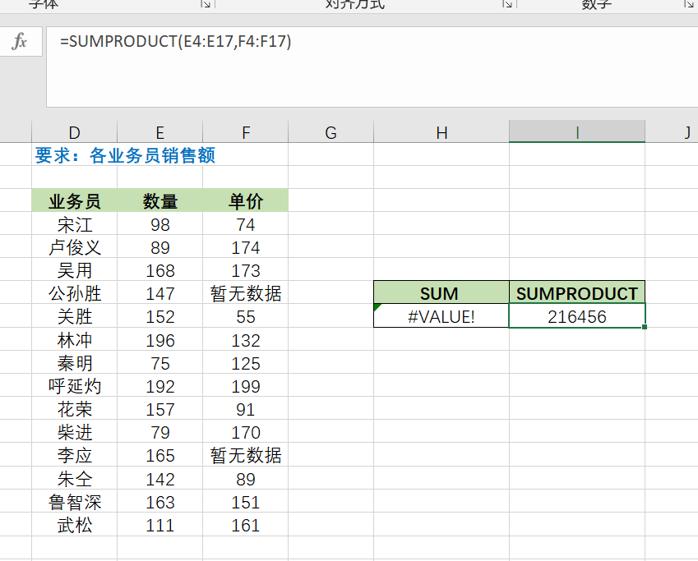The height and width of the screenshot is (561, 698).
Task: Select the 单价 header cell
Action: [245, 200]
